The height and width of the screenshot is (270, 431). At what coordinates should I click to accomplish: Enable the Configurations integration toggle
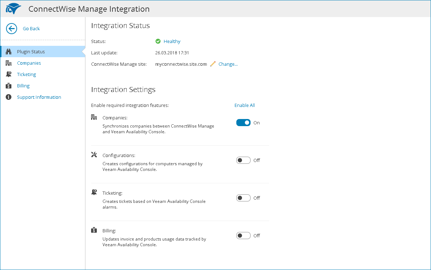click(243, 160)
